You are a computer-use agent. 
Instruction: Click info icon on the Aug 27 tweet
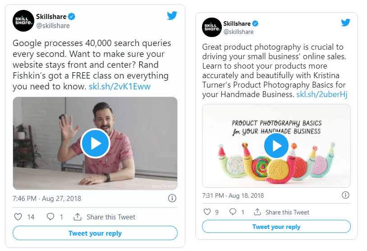(x=172, y=198)
